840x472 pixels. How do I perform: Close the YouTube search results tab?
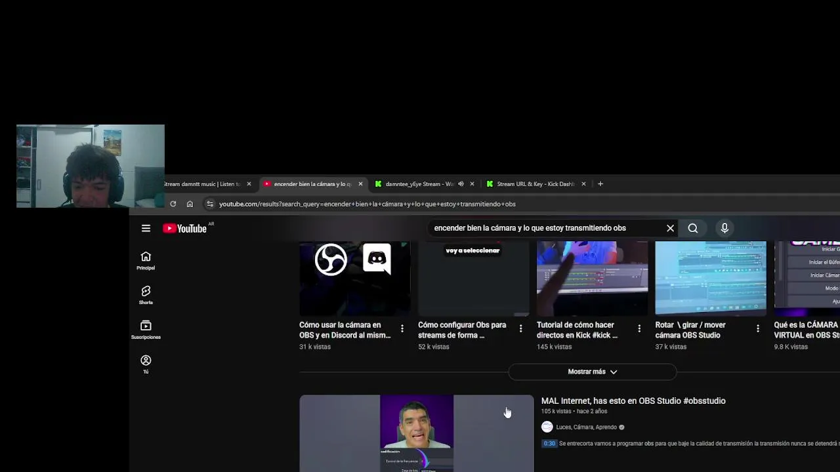(x=360, y=184)
